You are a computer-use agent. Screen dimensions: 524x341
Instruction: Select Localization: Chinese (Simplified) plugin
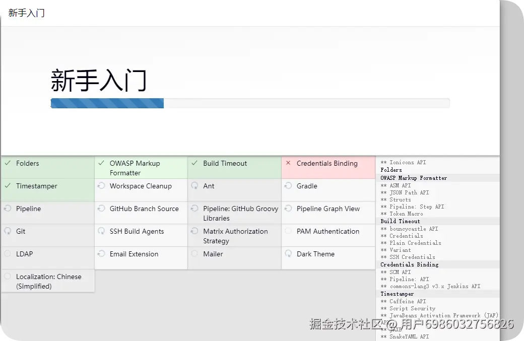(48, 281)
